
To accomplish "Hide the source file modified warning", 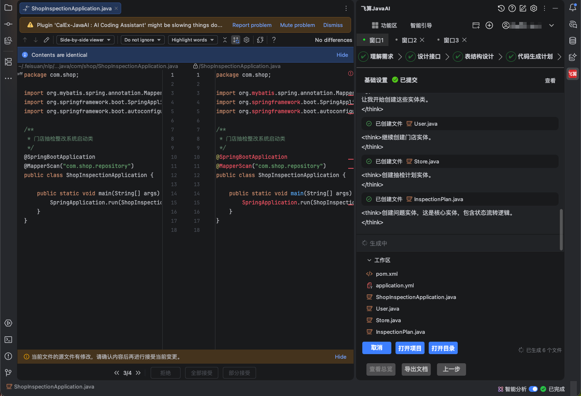I will pos(341,357).
